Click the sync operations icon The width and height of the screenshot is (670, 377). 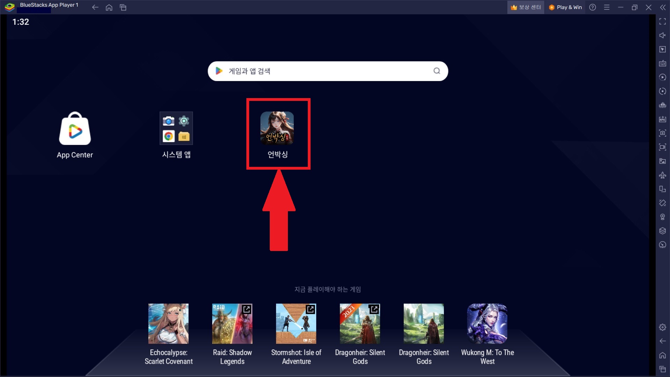pyautogui.click(x=663, y=91)
